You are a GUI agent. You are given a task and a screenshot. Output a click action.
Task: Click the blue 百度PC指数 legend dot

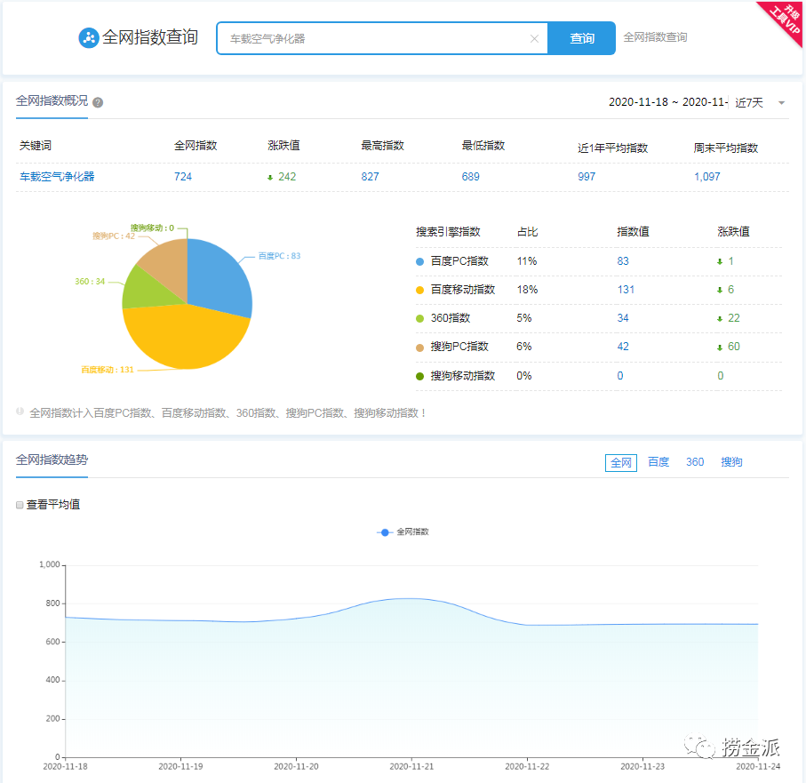pyautogui.click(x=420, y=261)
